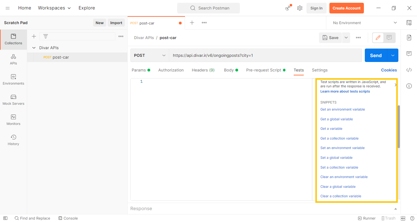This screenshot has height=222, width=417.
Task: Open request info icon in right sidebar
Action: tap(409, 86)
